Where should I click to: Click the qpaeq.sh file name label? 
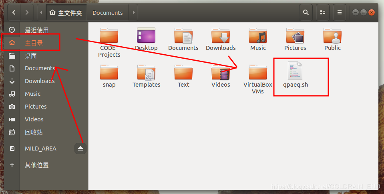[296, 85]
